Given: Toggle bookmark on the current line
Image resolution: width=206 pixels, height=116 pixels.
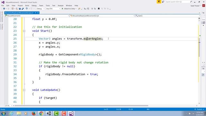Looking at the screenshot, I should (x=99, y=9).
